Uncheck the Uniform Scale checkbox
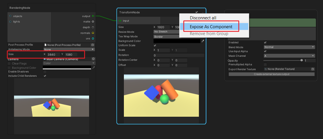The height and width of the screenshot is (139, 323). 155,45
